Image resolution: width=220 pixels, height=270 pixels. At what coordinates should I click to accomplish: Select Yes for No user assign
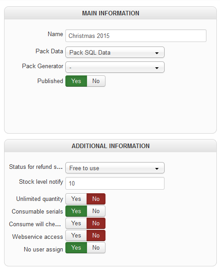tap(76, 248)
